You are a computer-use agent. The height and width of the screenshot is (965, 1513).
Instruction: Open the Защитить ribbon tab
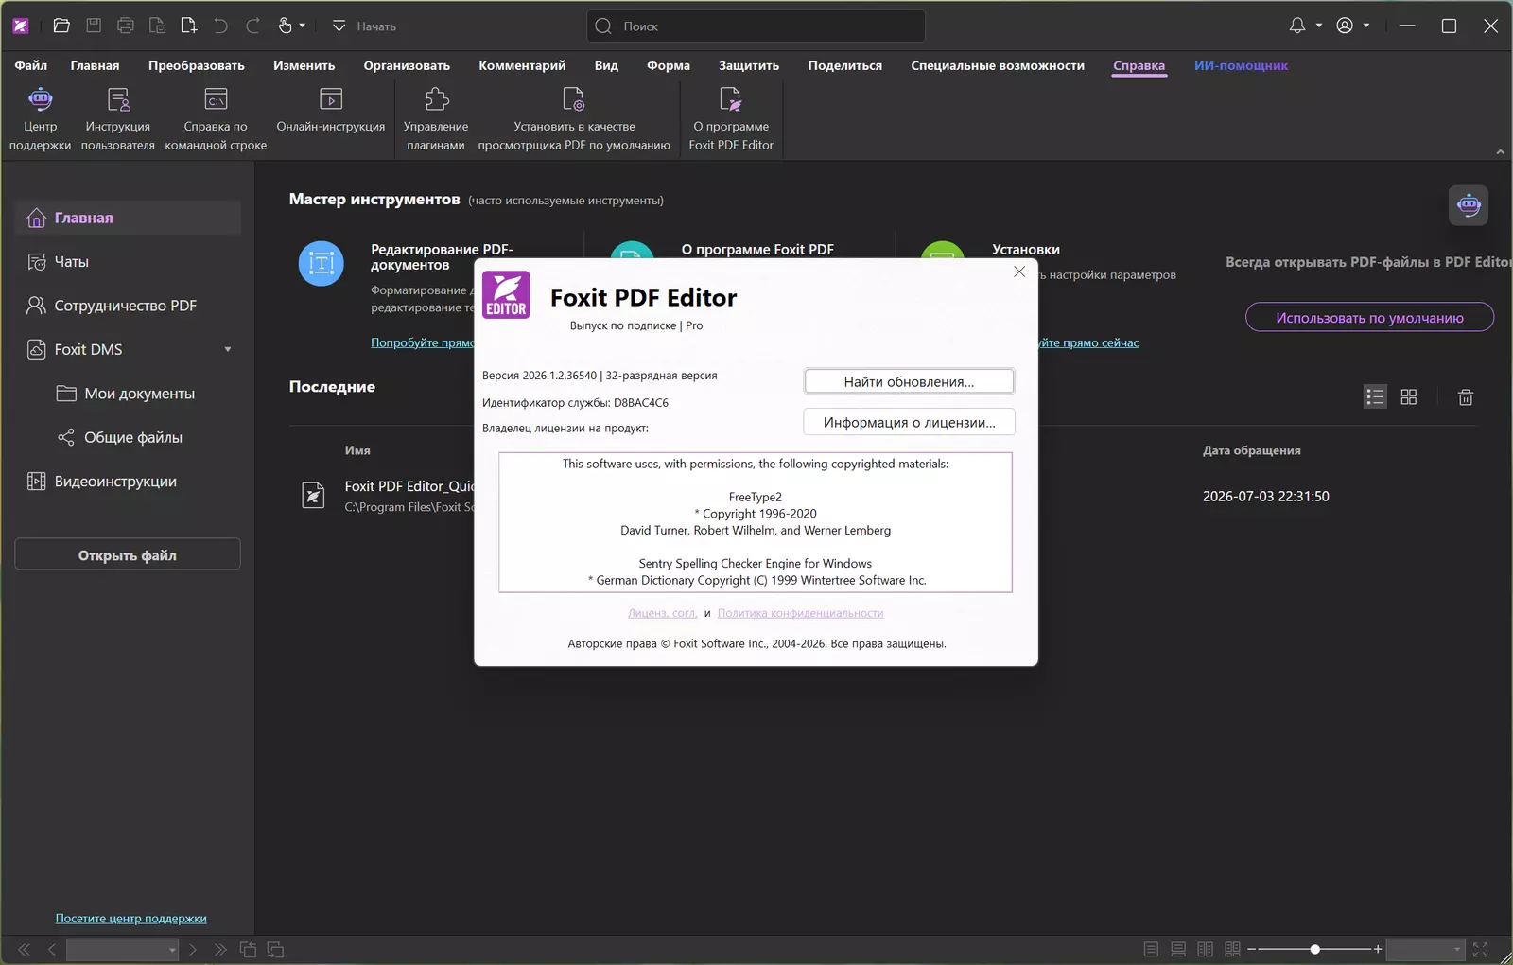point(749,65)
